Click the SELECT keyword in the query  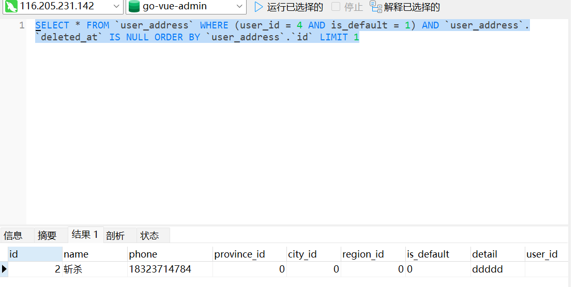click(x=52, y=25)
